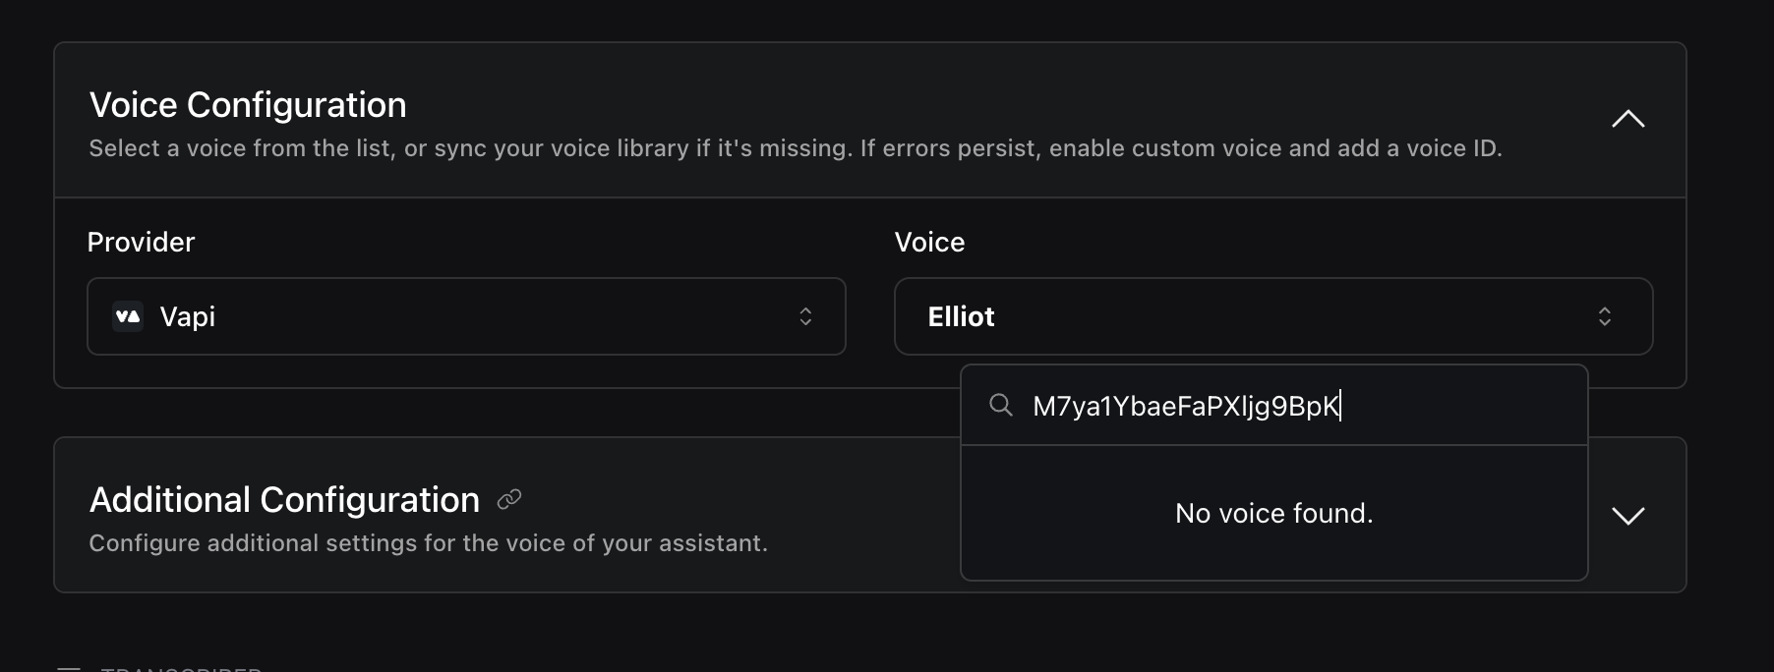Click the magnifying glass search icon
The width and height of the screenshot is (1774, 672).
tap(1001, 405)
